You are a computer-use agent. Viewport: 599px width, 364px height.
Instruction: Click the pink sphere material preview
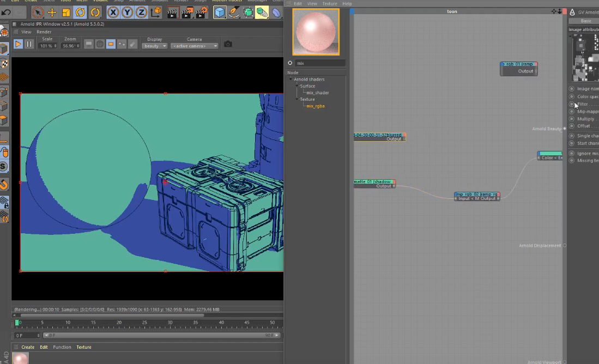click(316, 32)
